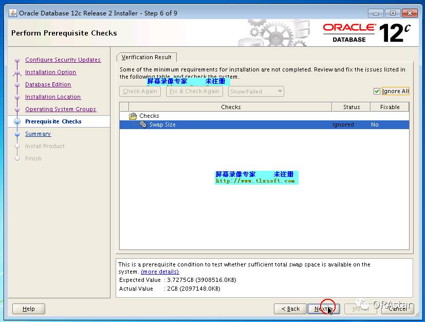Switch to the Verification Result tab

[146, 57]
